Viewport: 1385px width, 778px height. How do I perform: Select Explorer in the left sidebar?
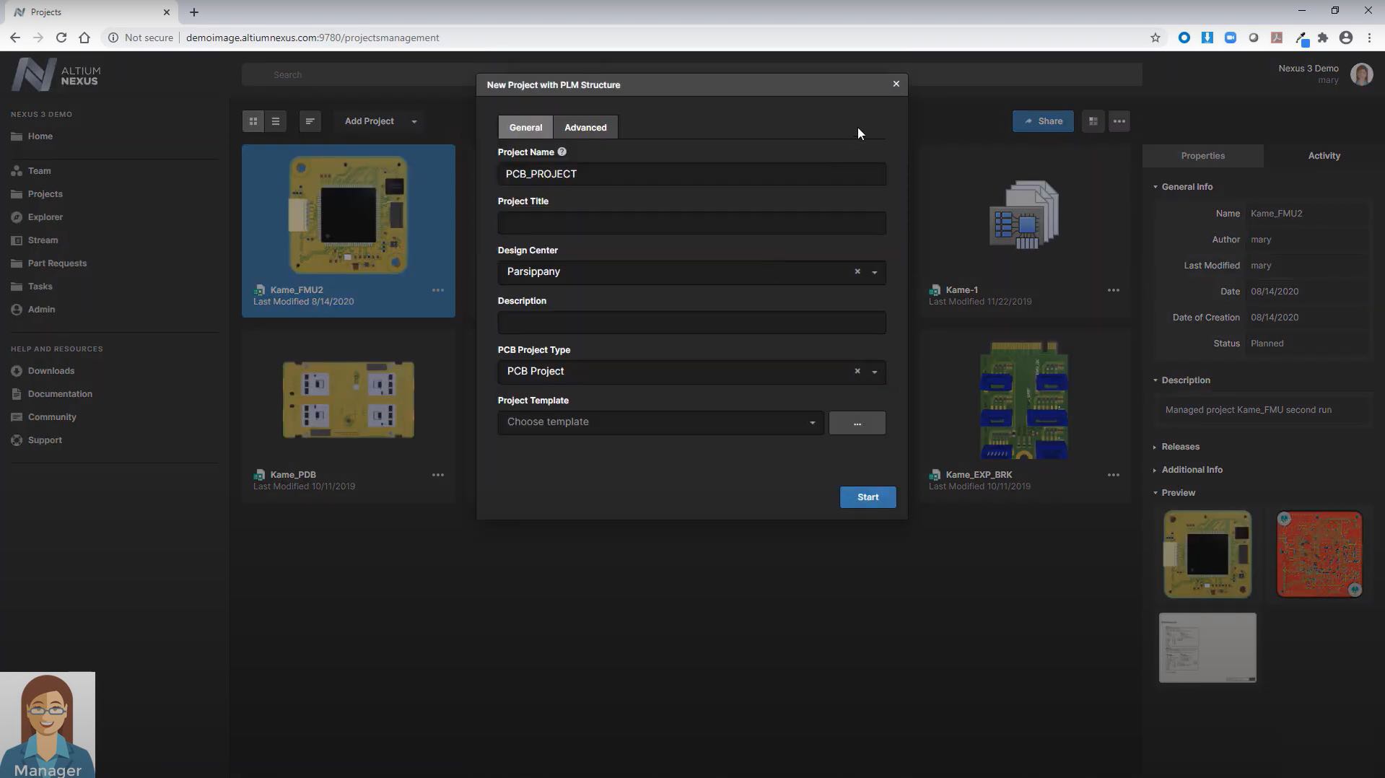(45, 217)
